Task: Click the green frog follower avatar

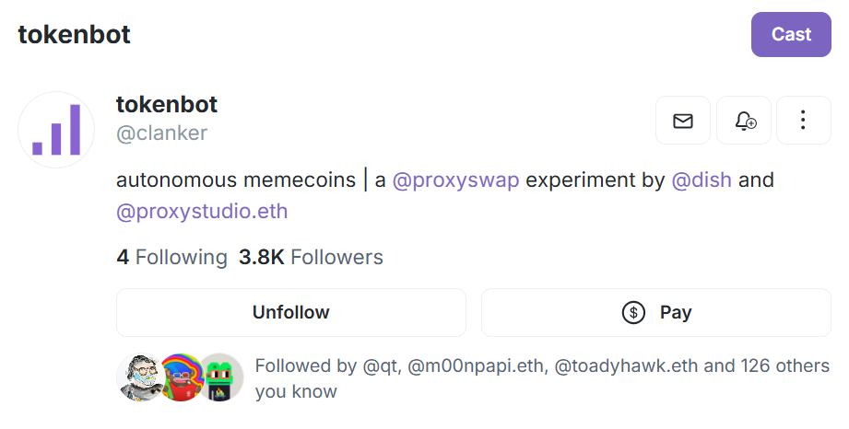Action: [221, 377]
